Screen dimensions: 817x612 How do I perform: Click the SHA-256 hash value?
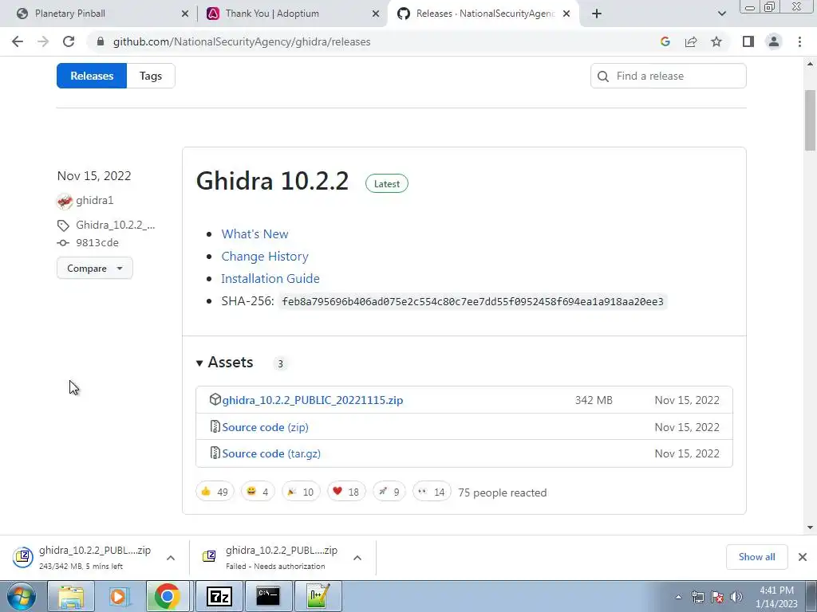[x=472, y=301]
